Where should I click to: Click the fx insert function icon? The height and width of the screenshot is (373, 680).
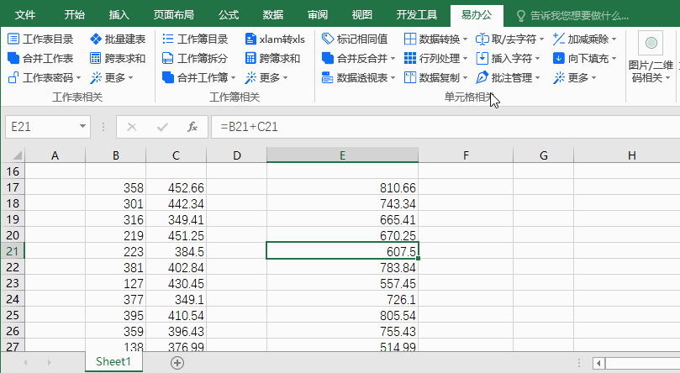click(192, 127)
